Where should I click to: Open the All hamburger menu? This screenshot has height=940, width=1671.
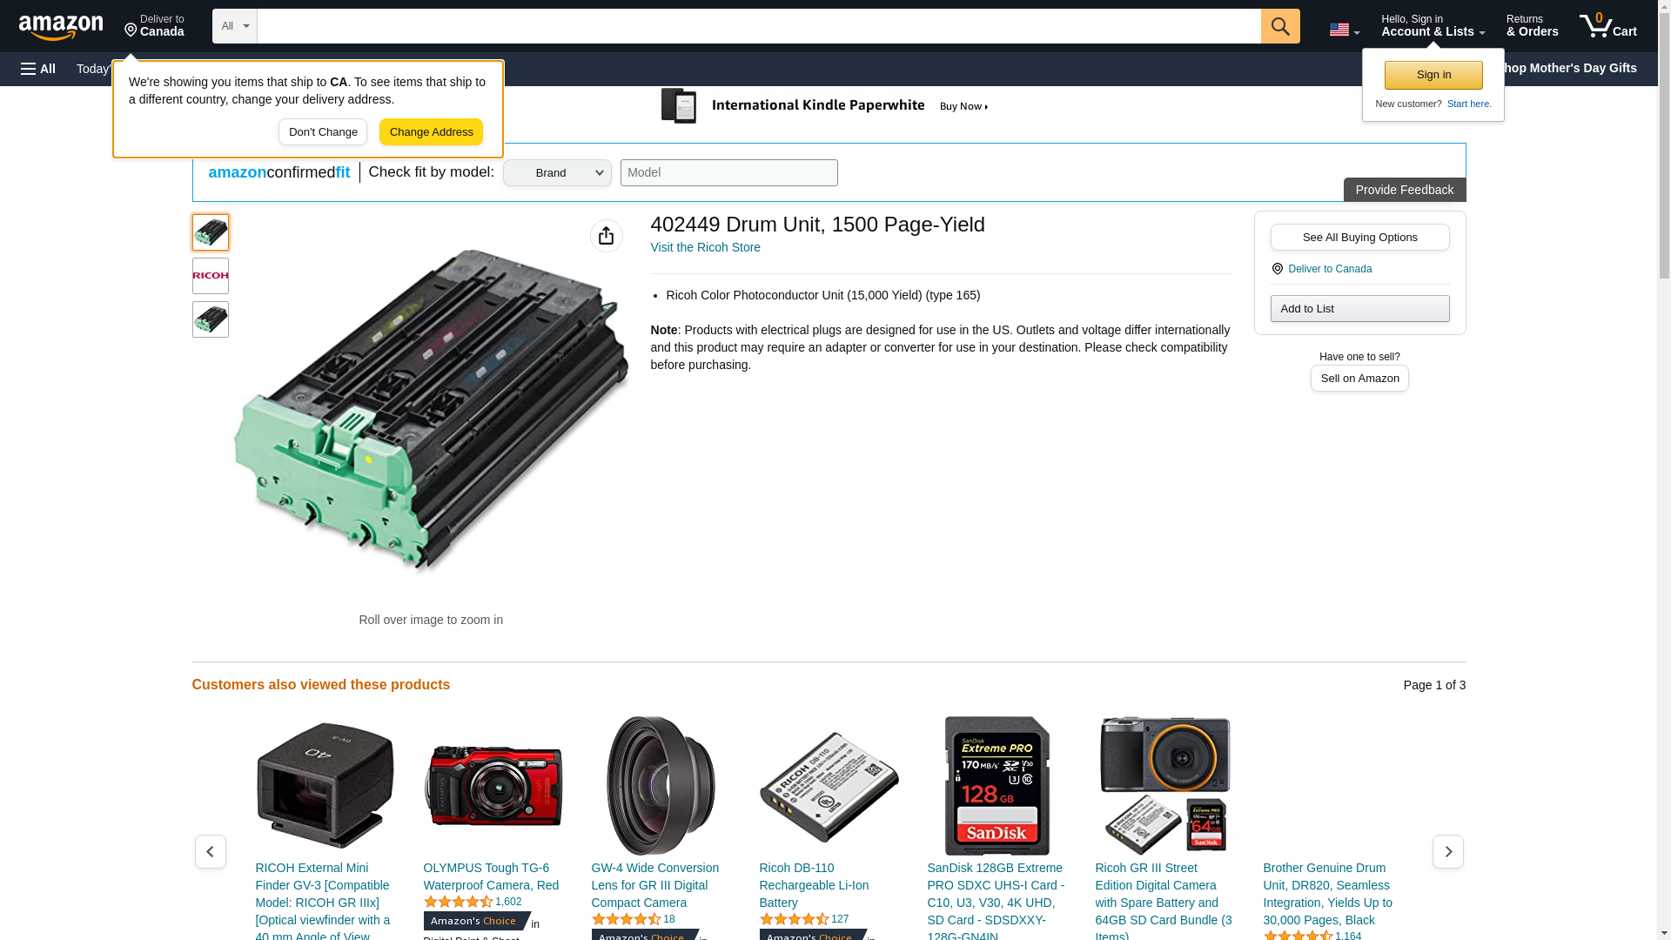point(38,69)
